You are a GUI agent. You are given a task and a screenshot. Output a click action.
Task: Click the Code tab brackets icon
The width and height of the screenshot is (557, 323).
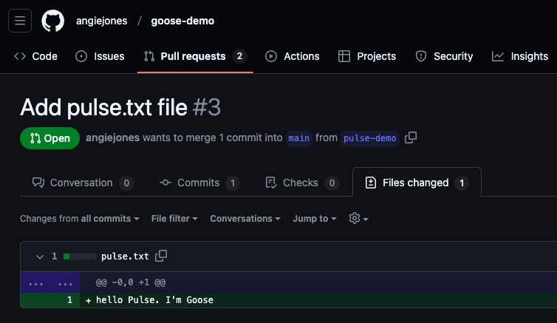[x=20, y=56]
